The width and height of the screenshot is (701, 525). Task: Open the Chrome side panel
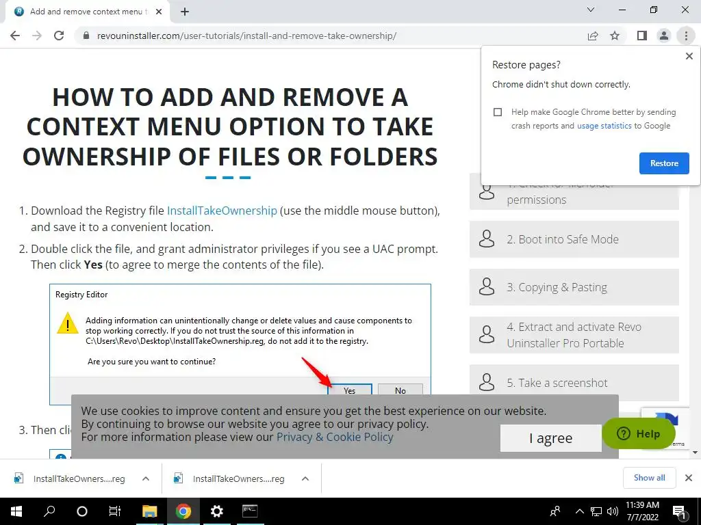642,36
